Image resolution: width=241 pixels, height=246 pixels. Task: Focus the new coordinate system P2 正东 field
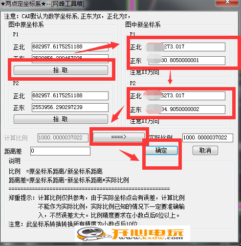click(x=187, y=110)
